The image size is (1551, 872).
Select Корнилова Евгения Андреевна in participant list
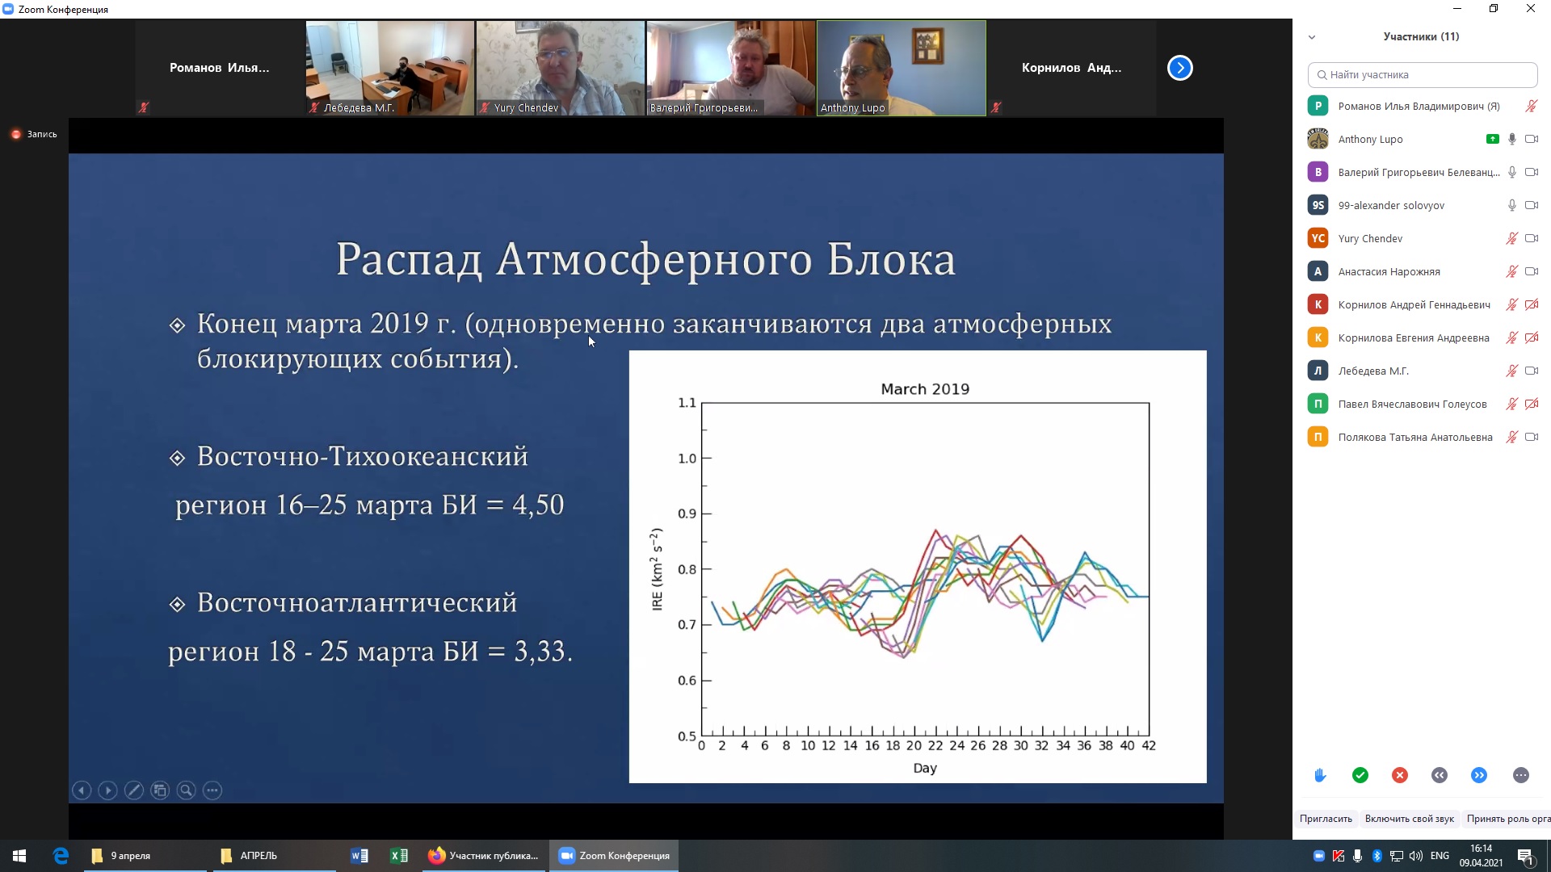[1423, 337]
